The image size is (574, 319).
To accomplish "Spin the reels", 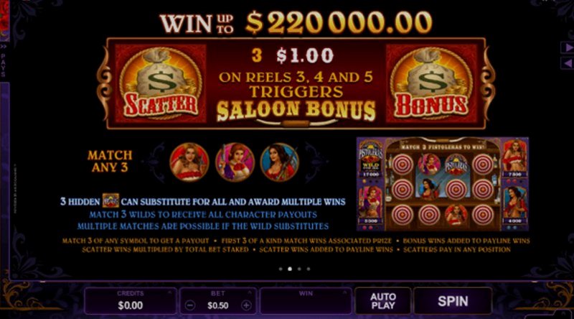I will [x=453, y=301].
